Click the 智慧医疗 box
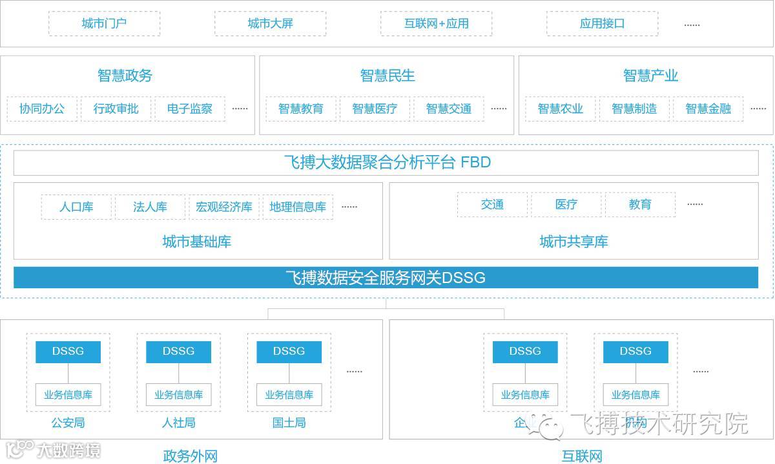This screenshot has width=775, height=464. click(x=375, y=109)
